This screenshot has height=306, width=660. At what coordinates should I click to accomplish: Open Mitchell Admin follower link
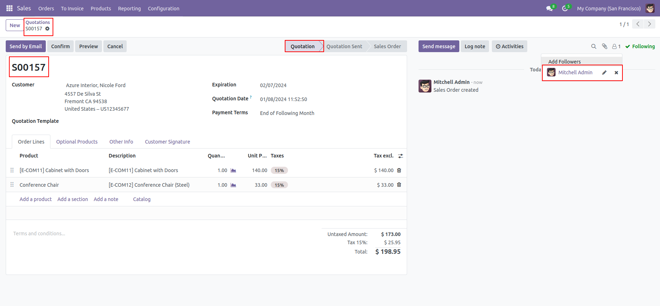click(575, 72)
